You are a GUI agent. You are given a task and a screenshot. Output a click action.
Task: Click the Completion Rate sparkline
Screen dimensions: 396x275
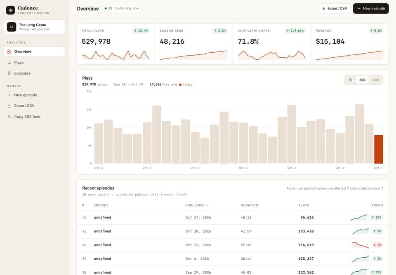click(x=272, y=55)
